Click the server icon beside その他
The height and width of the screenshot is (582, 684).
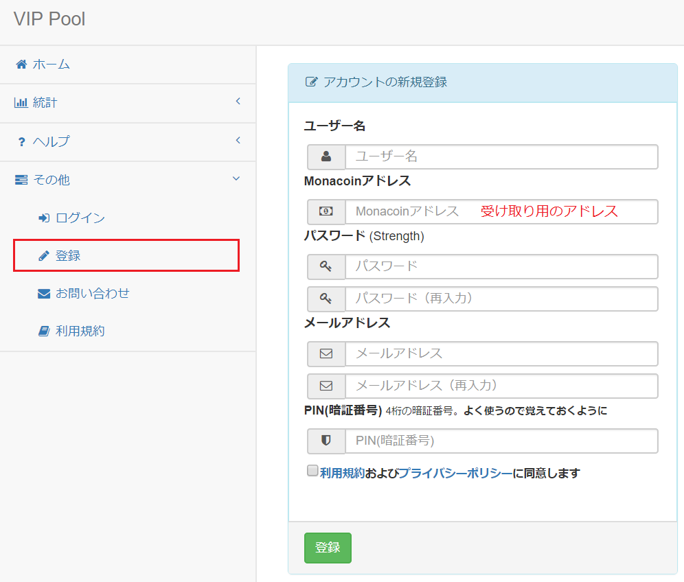click(x=21, y=180)
